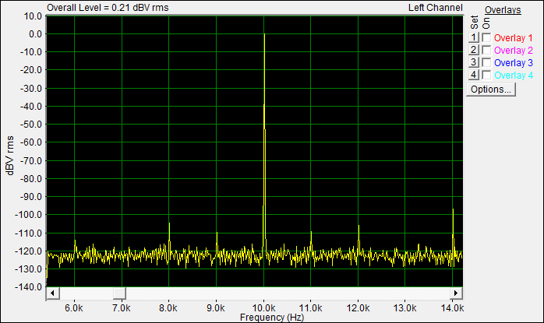This screenshot has width=544, height=323.
Task: Toggle the Overlay 2 On checkbox
Action: (x=486, y=50)
